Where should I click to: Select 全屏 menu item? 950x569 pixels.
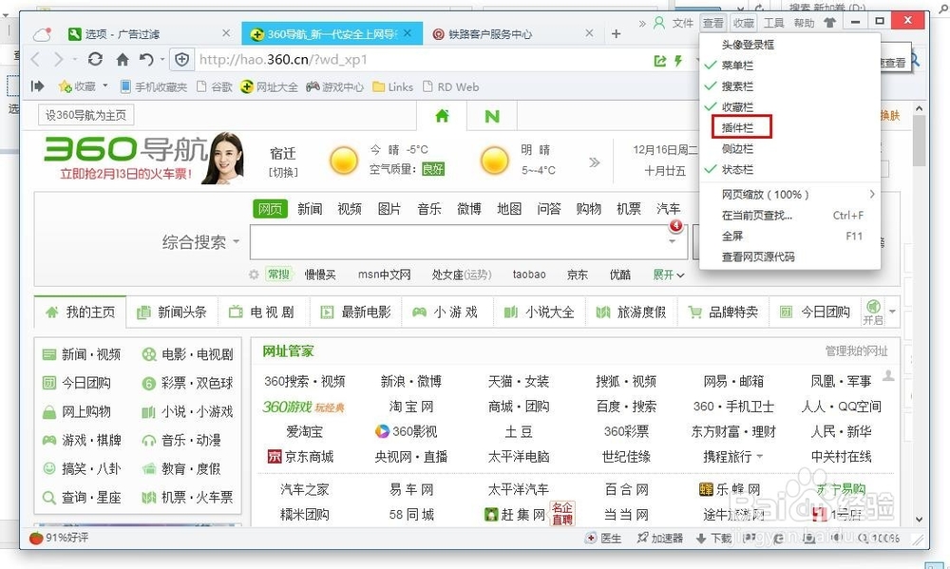click(x=789, y=236)
